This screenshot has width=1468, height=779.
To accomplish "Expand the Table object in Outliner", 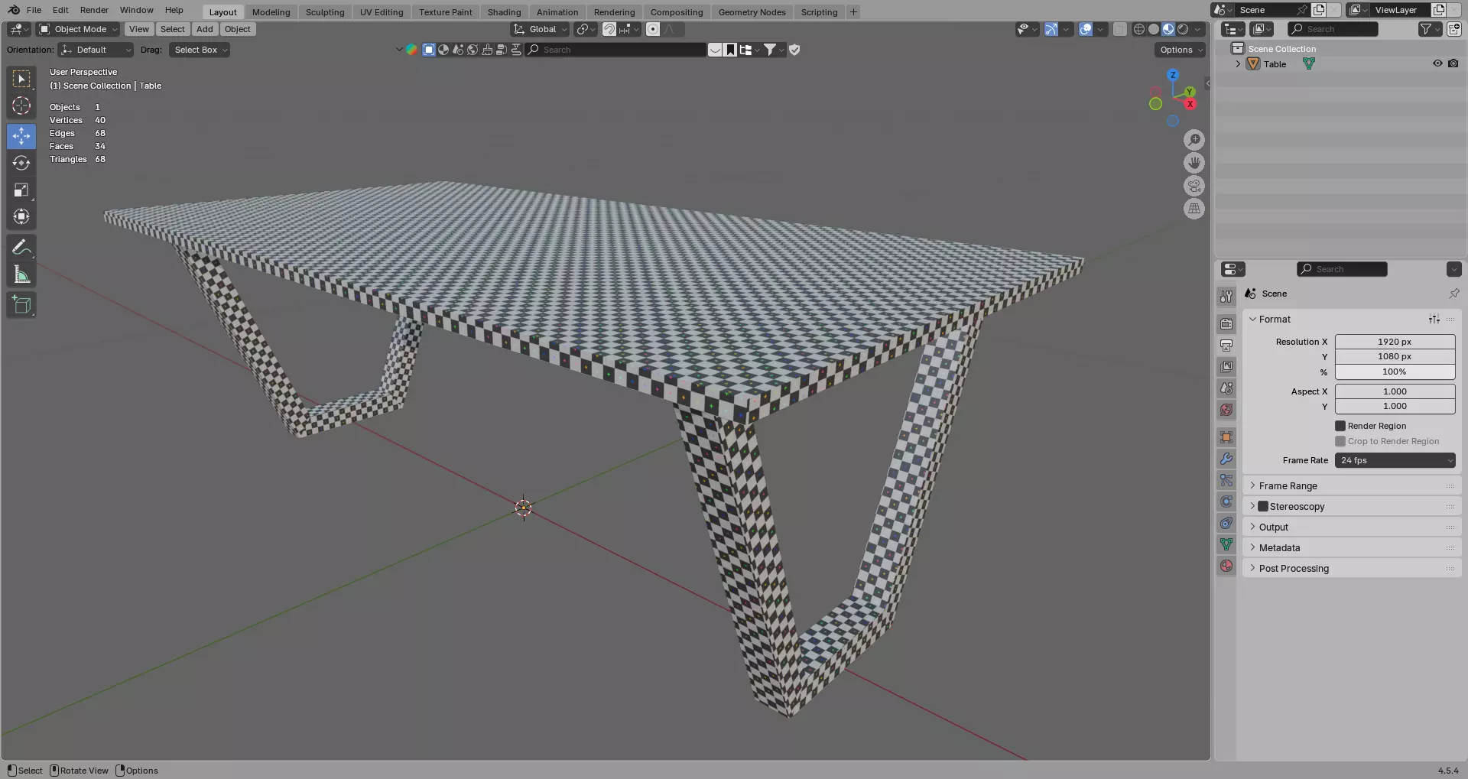I will point(1238,64).
